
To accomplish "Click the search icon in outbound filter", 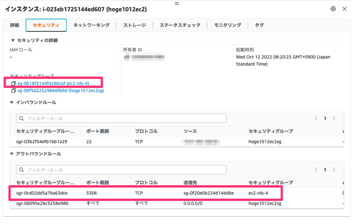I will [22, 170].
